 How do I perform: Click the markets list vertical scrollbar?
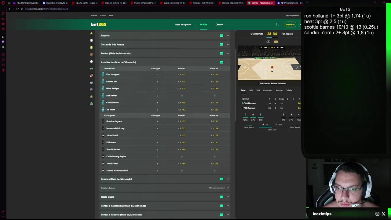[236, 86]
